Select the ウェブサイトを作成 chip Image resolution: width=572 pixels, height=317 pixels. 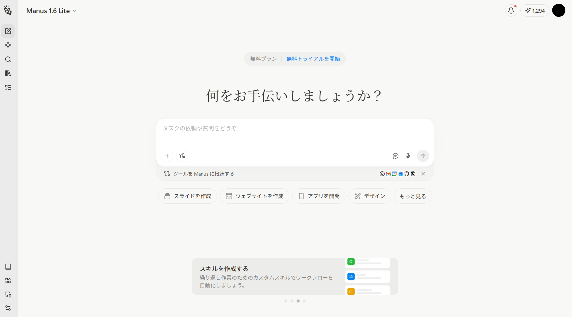255,196
